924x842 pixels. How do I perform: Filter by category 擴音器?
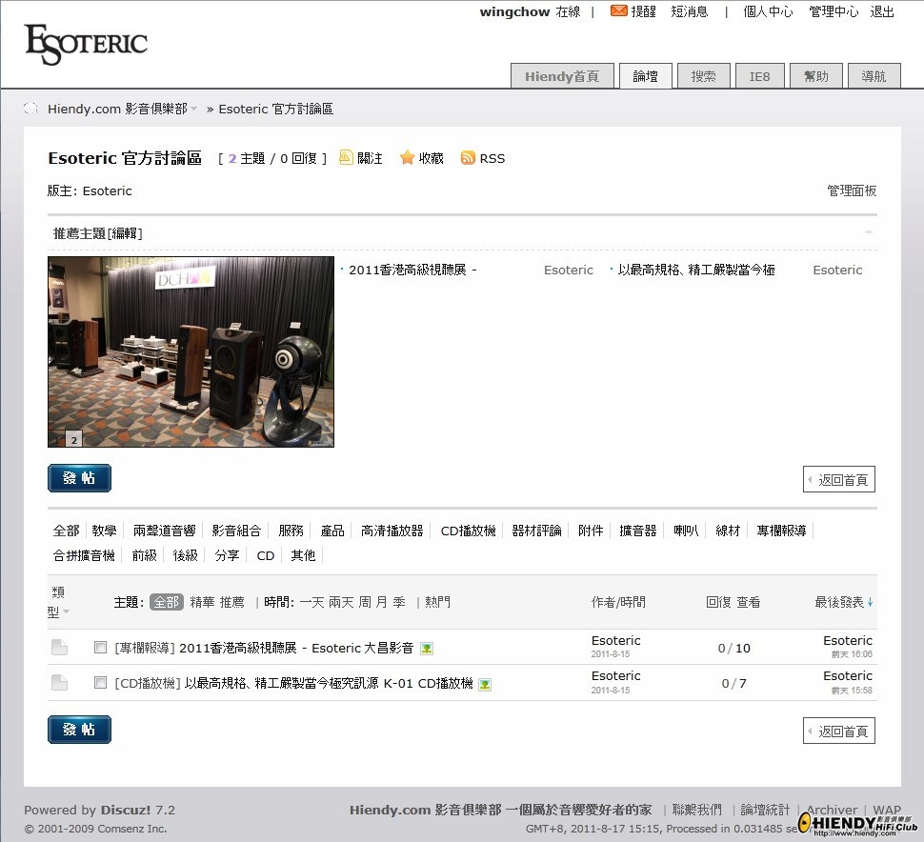[638, 531]
